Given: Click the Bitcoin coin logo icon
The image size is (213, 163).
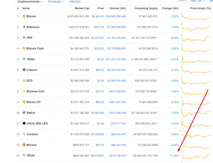Looking at the screenshot, I should click(24, 16).
